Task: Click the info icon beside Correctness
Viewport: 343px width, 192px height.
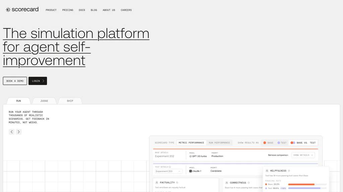Action: (x=249, y=183)
